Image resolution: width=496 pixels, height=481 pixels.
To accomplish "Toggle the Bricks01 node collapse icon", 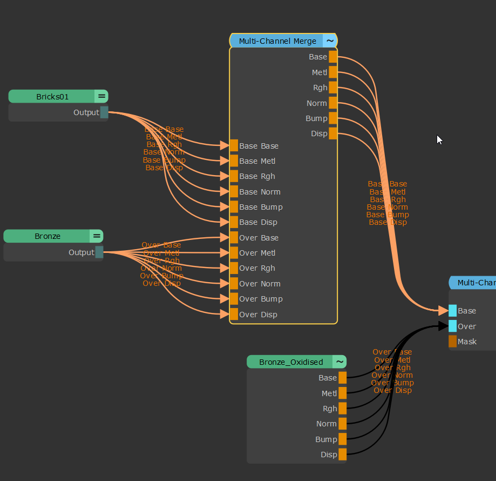I will [101, 97].
